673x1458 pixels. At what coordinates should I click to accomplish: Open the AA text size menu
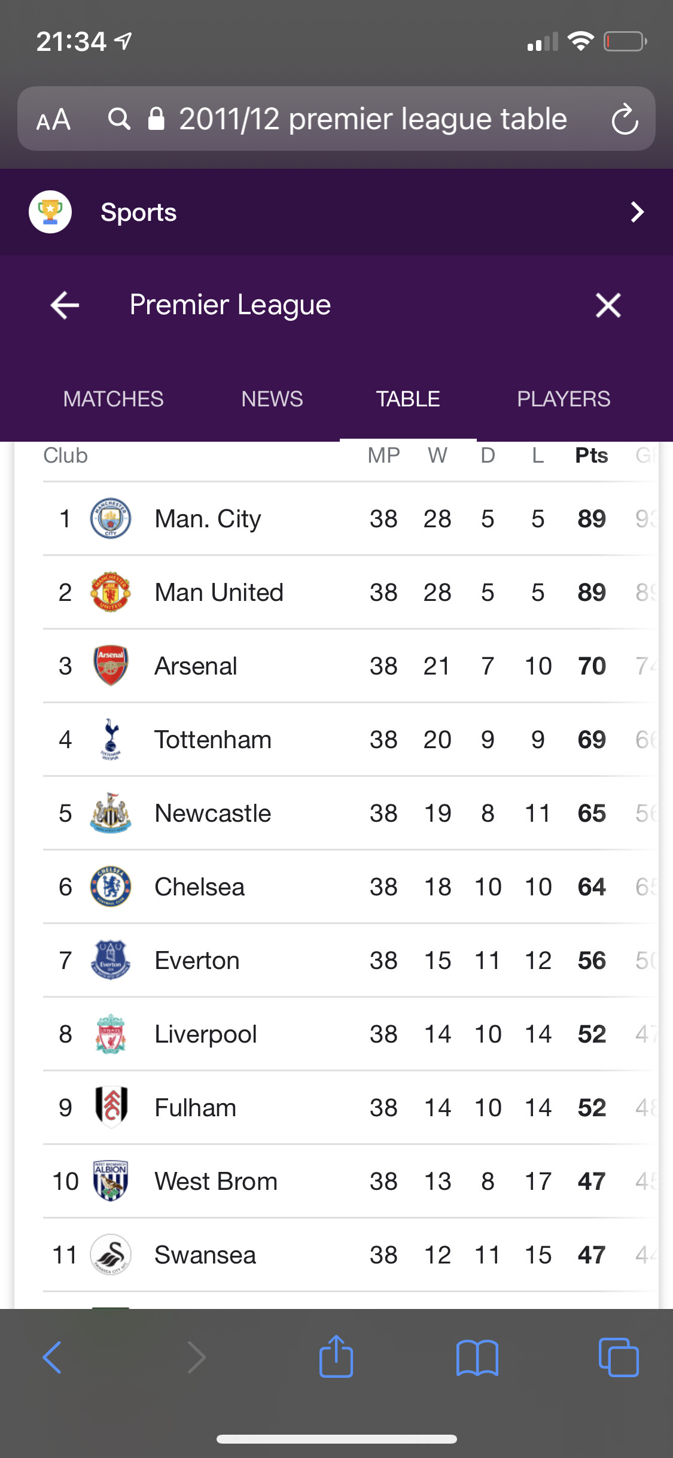click(53, 119)
